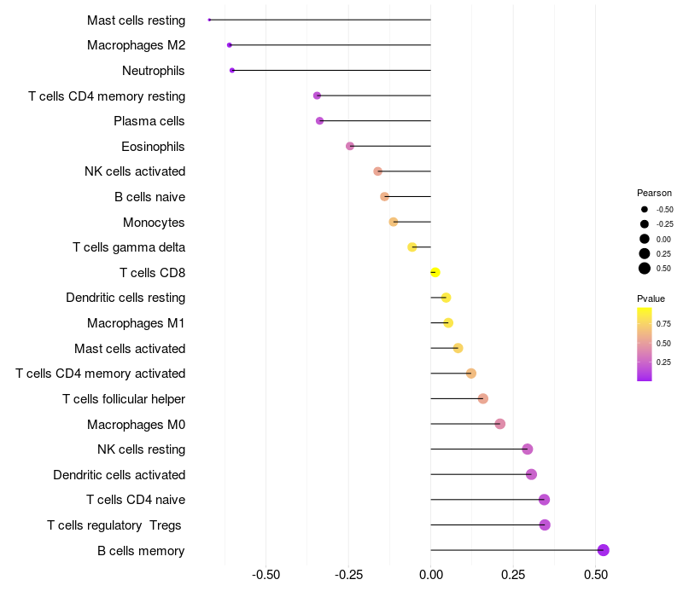Click the Neutrophils data point
This screenshot has height=597, width=683.
pos(232,70)
